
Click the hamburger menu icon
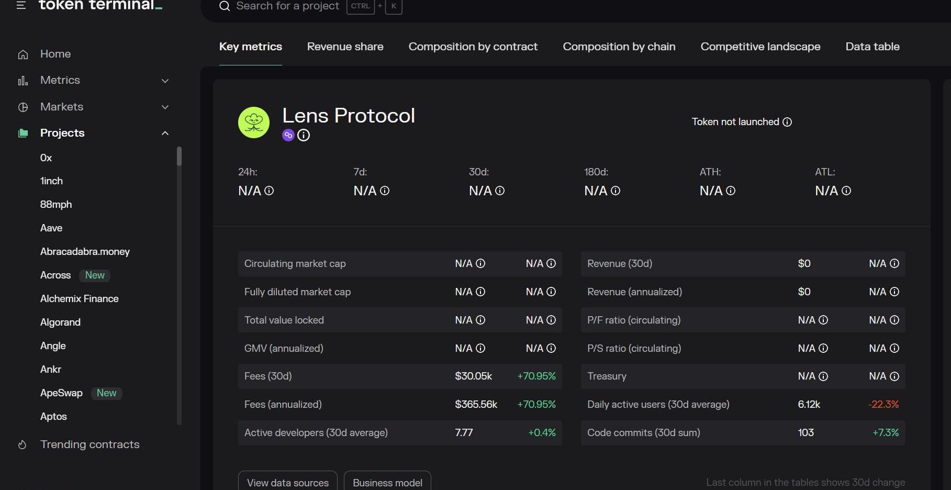pos(21,5)
